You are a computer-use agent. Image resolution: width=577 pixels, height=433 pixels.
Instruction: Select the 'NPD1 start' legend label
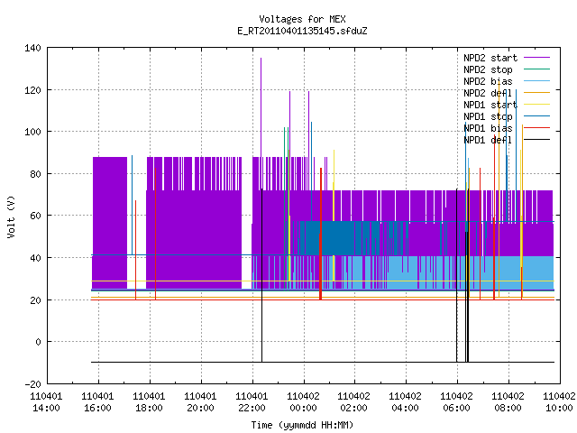pos(490,105)
